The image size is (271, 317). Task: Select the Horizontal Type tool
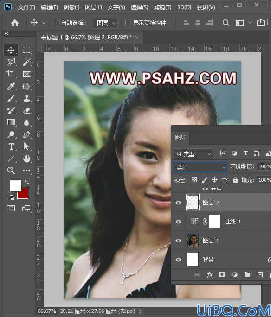tap(11, 146)
